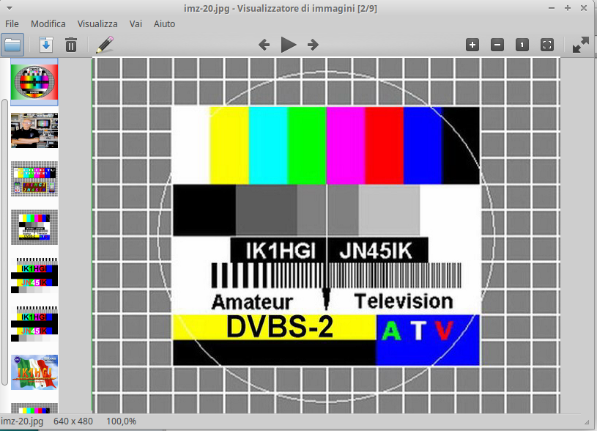This screenshot has height=431, width=597.
Task: Click the imz-20.jpg filename in the status bar
Action: [22, 421]
